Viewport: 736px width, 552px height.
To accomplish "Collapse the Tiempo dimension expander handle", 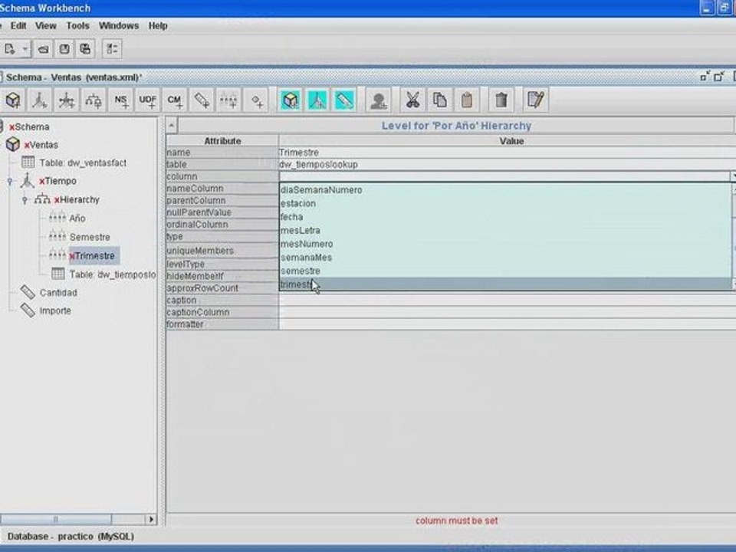I will (10, 181).
